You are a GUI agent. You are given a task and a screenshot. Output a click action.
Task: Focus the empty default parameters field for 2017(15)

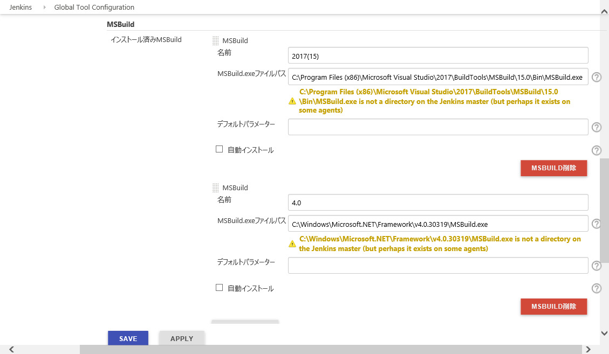coord(438,127)
